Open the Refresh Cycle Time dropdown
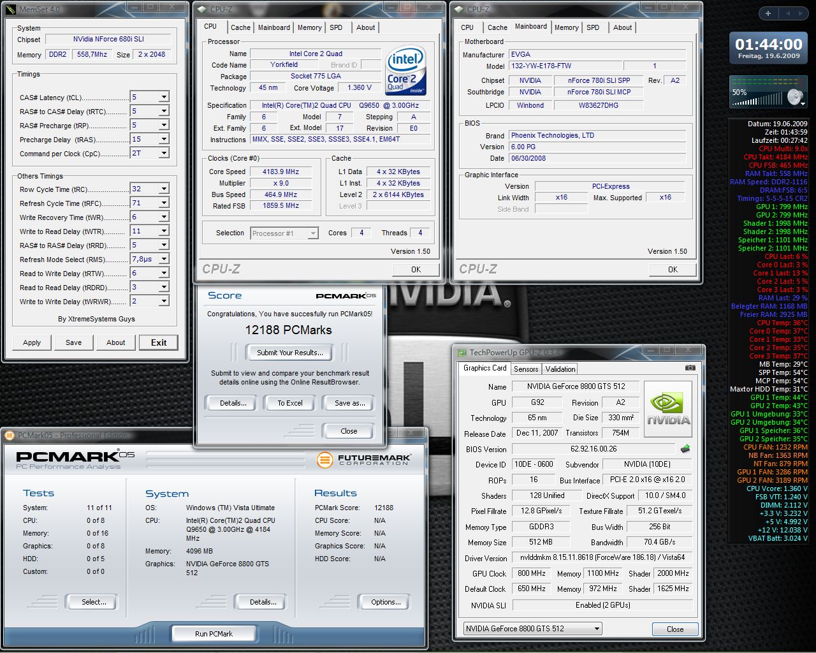The width and height of the screenshot is (816, 653). click(164, 203)
